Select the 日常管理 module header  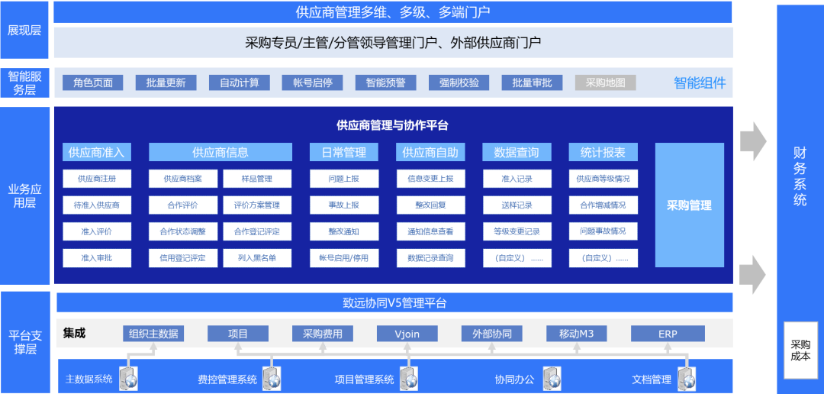344,153
